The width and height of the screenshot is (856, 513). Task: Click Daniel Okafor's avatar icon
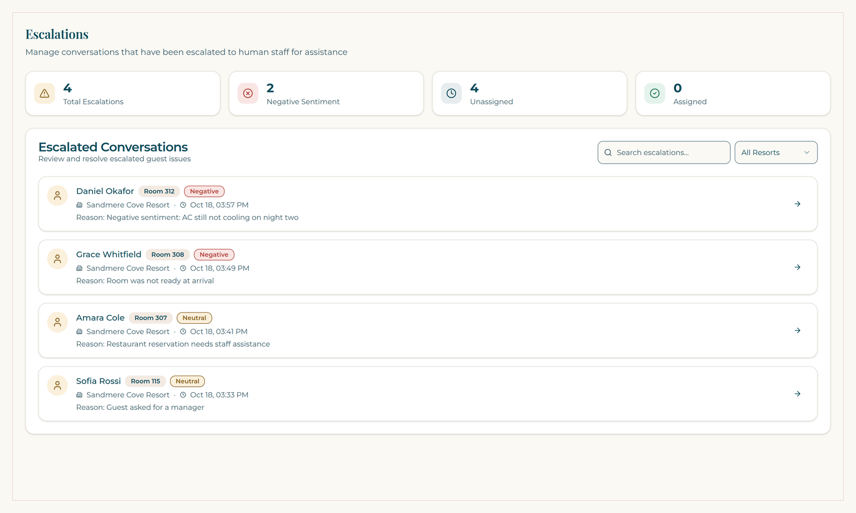click(57, 196)
